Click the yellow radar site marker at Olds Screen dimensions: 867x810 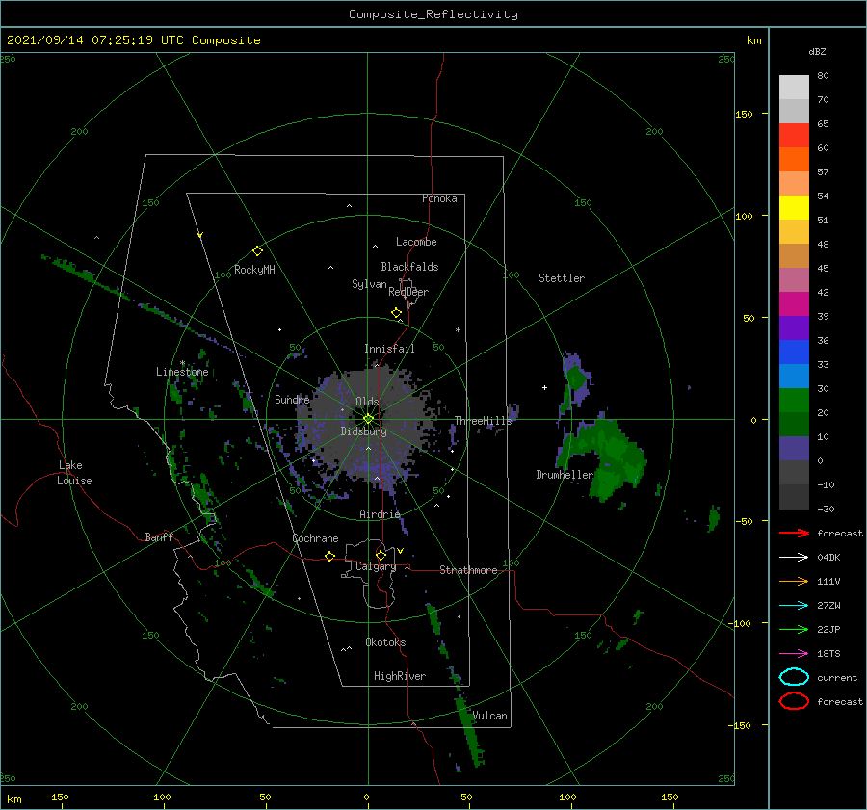[368, 419]
